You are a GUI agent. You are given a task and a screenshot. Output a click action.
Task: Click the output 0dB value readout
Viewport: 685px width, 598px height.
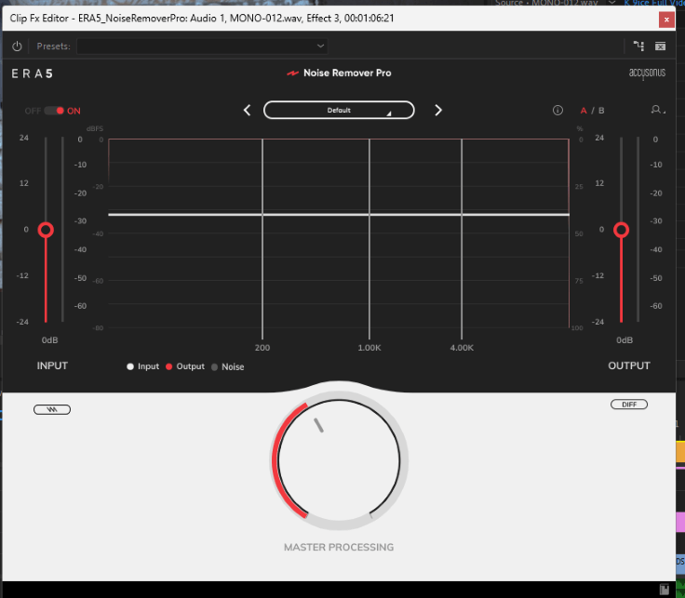[625, 340]
